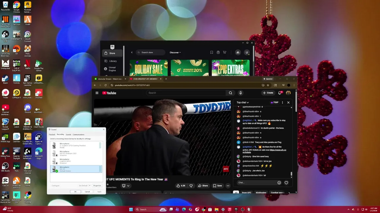Switch to the Playback tab in Sound
This screenshot has width=380, height=213.
pos(52,135)
